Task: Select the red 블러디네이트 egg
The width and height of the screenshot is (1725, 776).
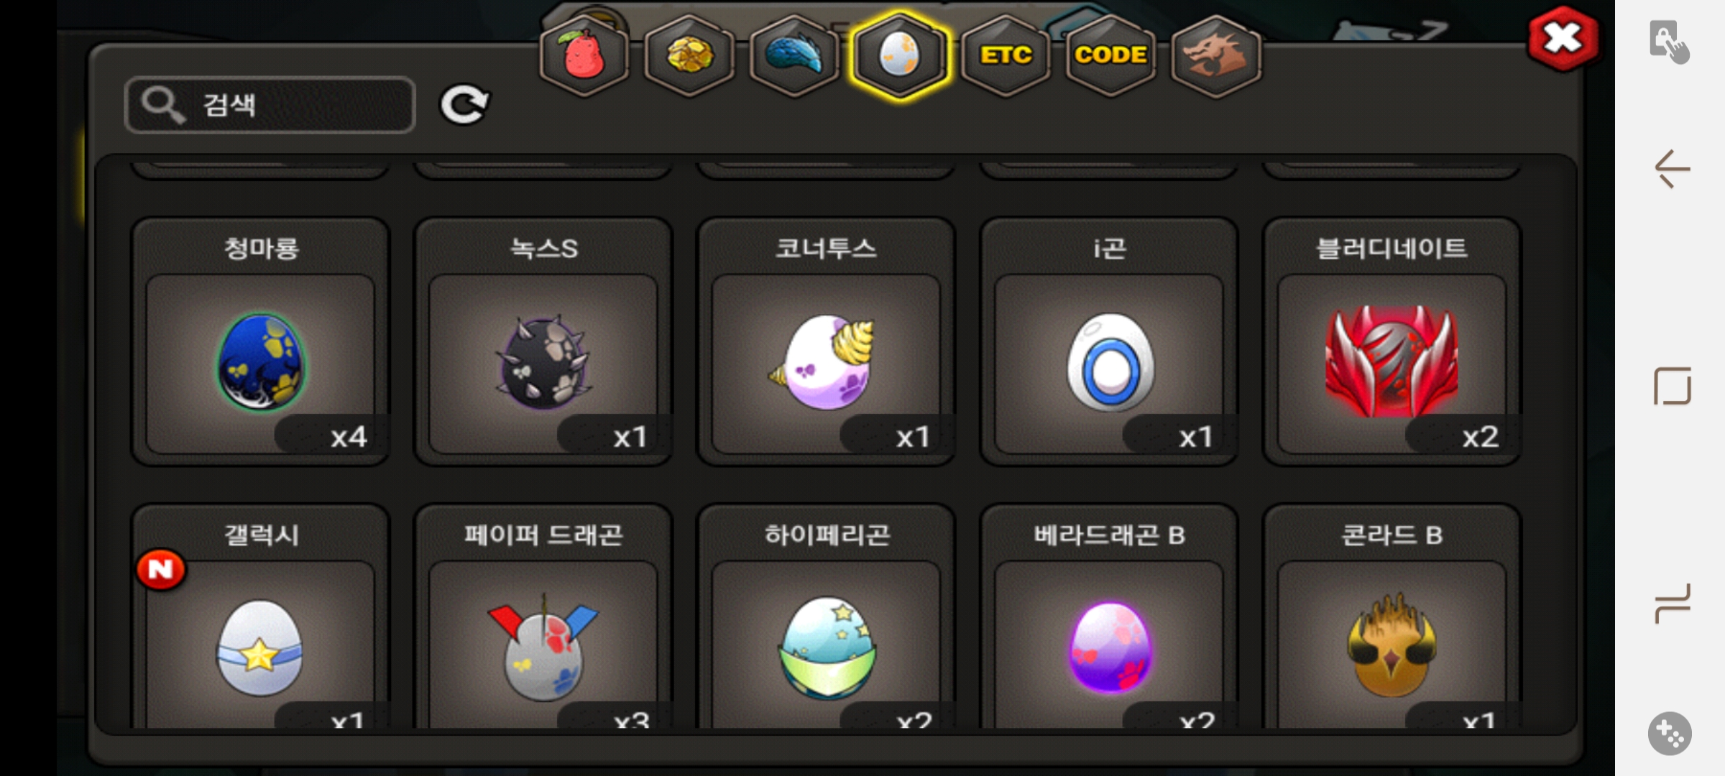Action: [1391, 342]
